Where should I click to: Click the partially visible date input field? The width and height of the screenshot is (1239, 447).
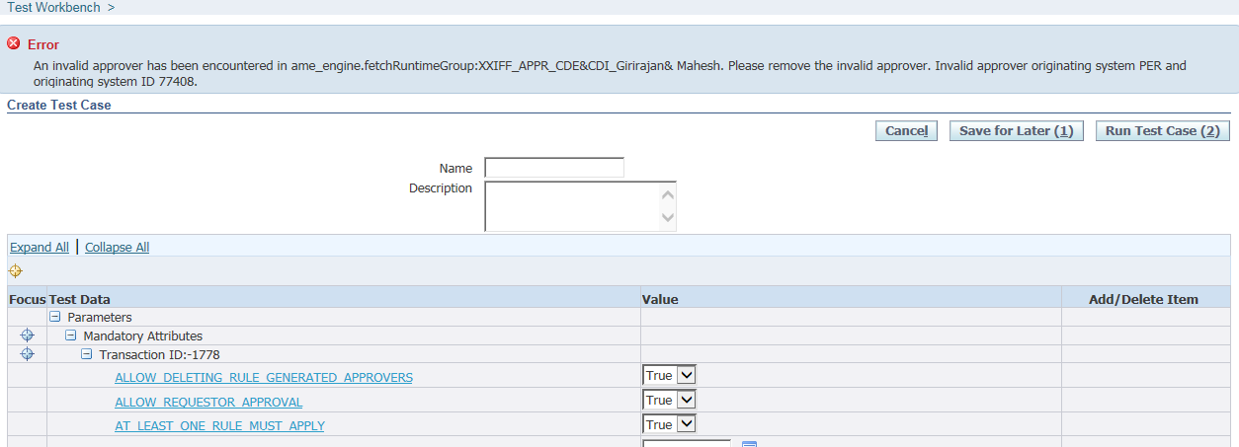[x=687, y=443]
